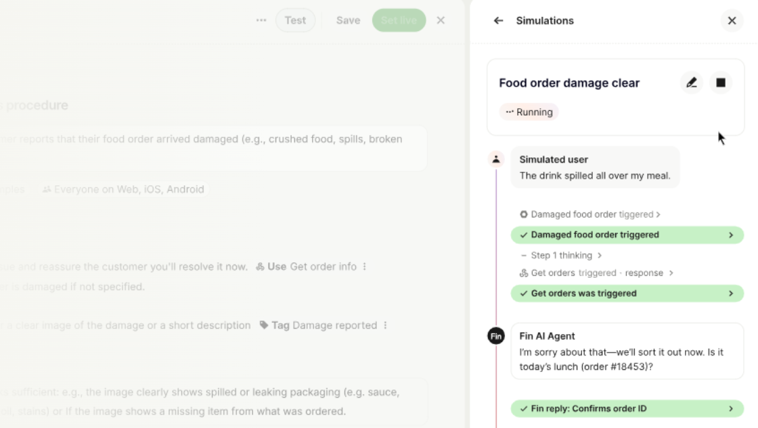This screenshot has height=428, width=758.
Task: Expand Fin reply: Confirms order ID
Action: [627, 408]
